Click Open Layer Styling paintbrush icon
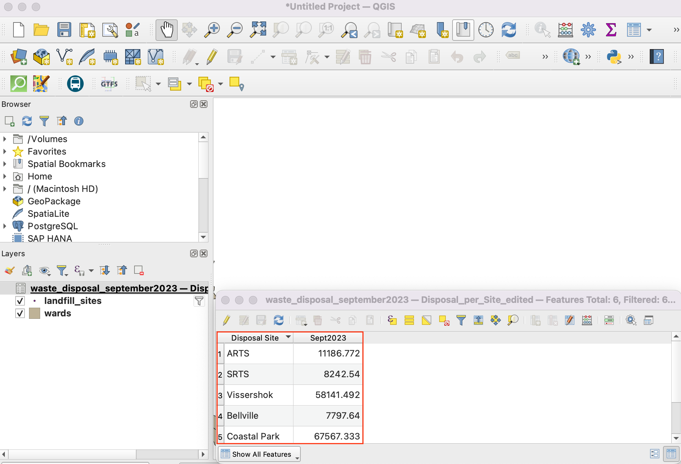This screenshot has height=464, width=681. click(10, 270)
